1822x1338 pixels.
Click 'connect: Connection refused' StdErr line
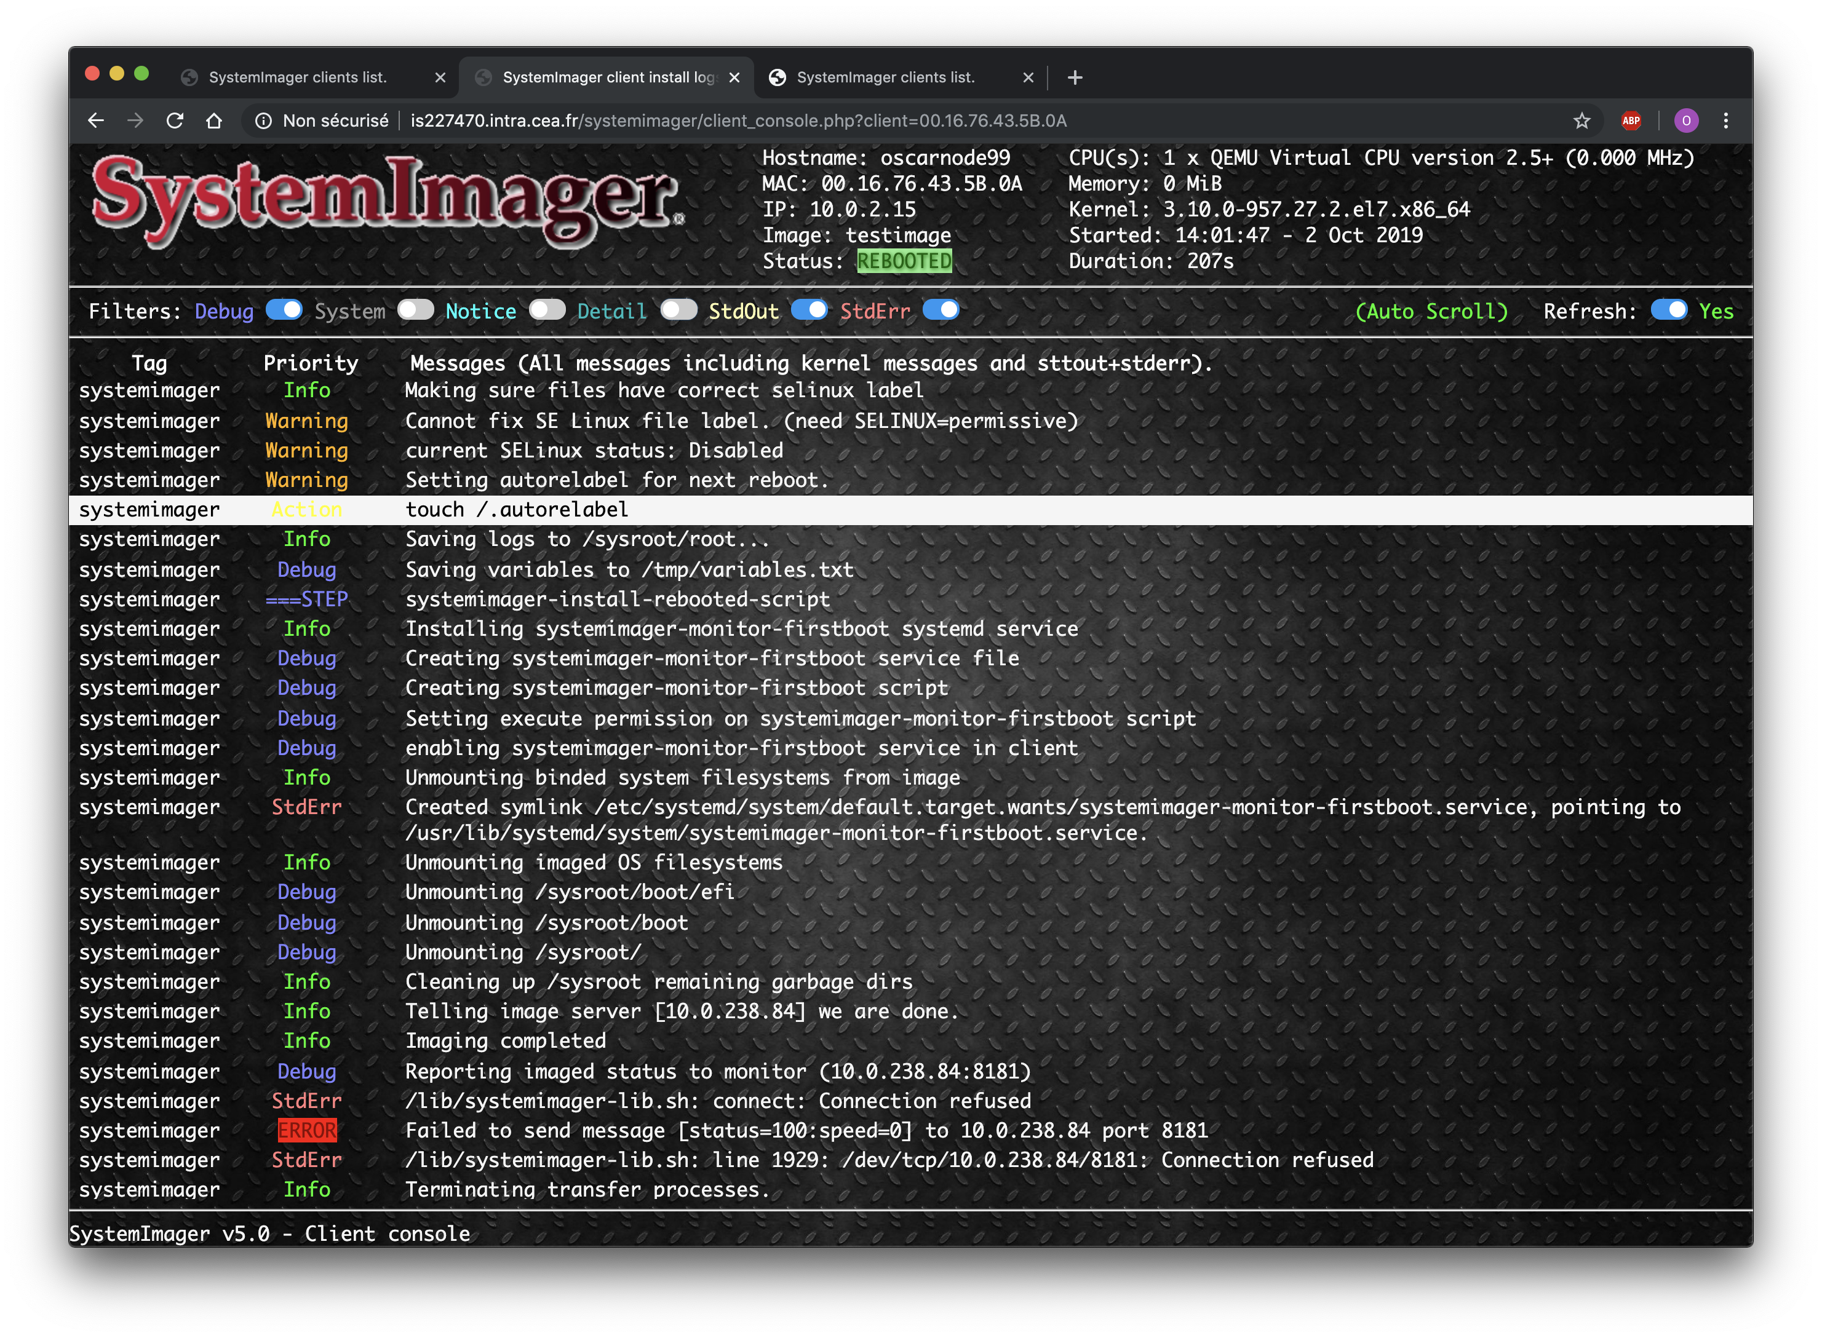(718, 1101)
